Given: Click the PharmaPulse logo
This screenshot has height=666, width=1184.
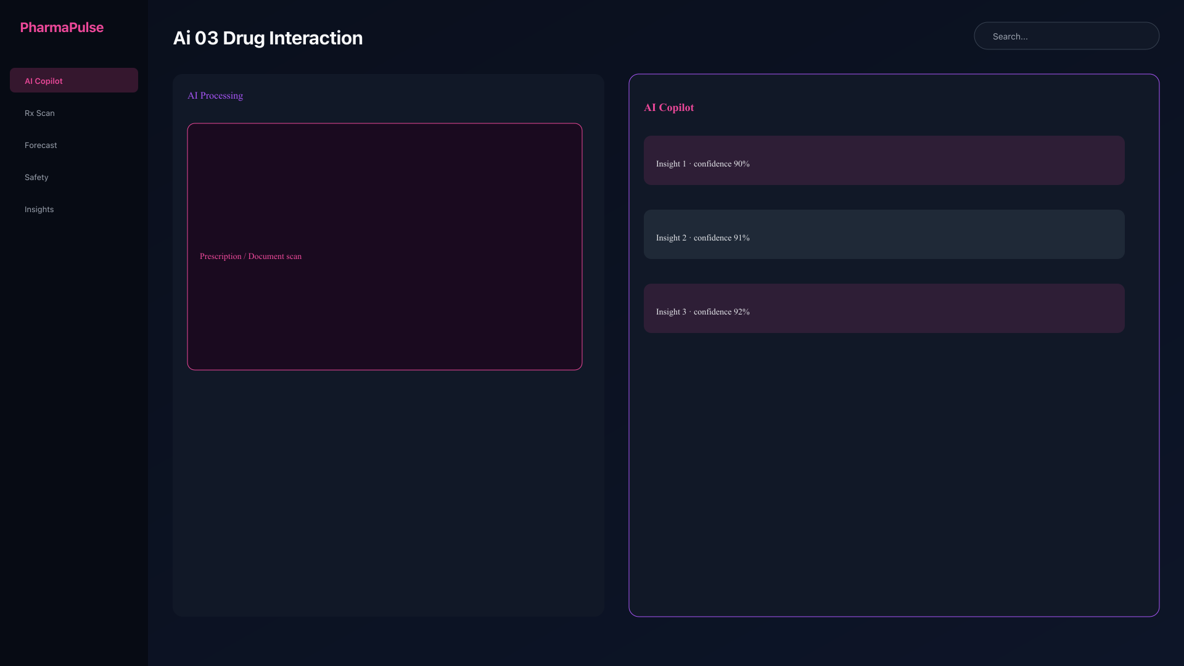Looking at the screenshot, I should point(62,27).
